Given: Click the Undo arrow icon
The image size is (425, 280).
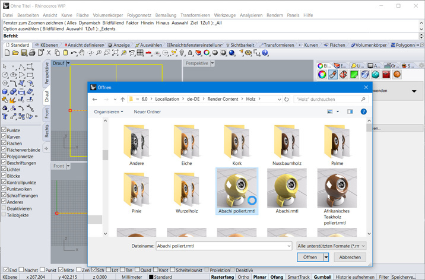Looking at the screenshot, I should 74,53.
